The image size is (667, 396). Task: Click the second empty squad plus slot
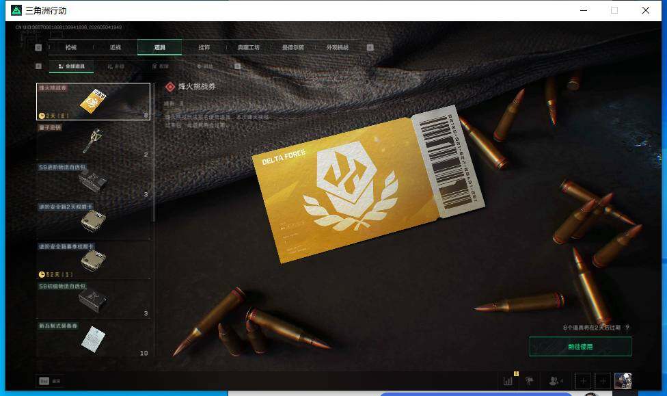click(603, 381)
